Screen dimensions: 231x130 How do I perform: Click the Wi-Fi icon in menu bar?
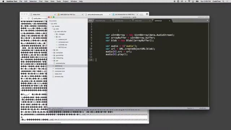point(189,1)
